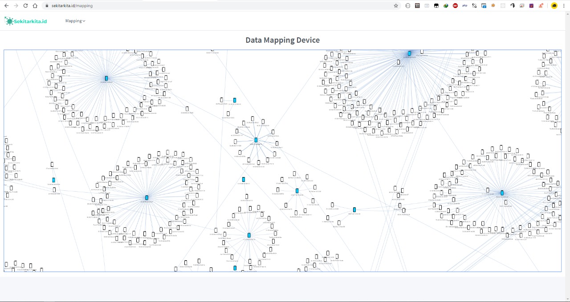Viewport: 570px width, 302px height.
Task: Open the Chrome three-dot menu
Action: (565, 6)
